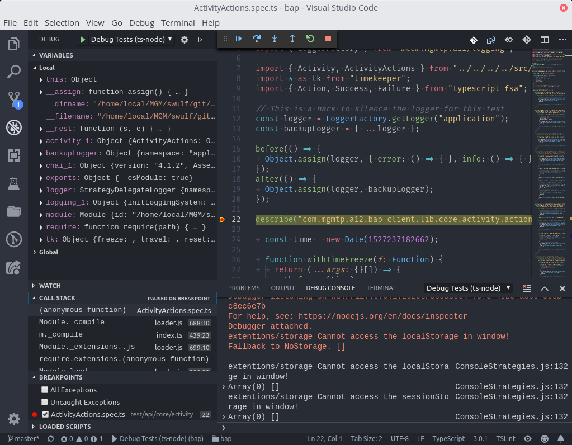Click the debug console input prompt

[396, 428]
